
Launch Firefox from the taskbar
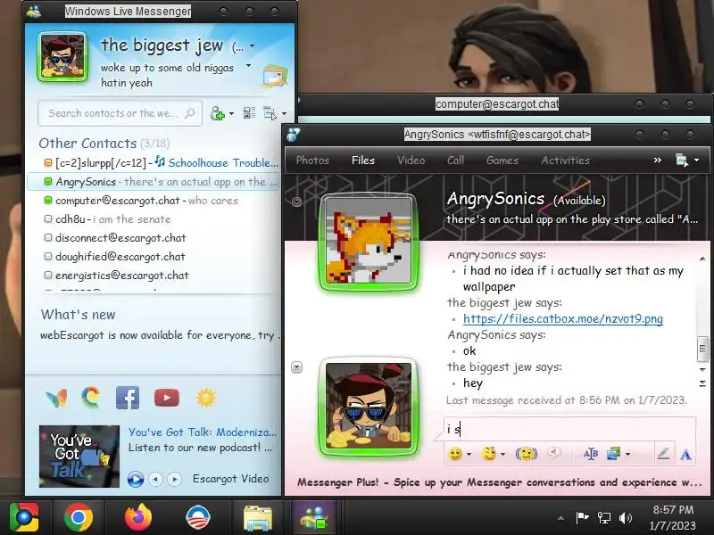point(137,517)
